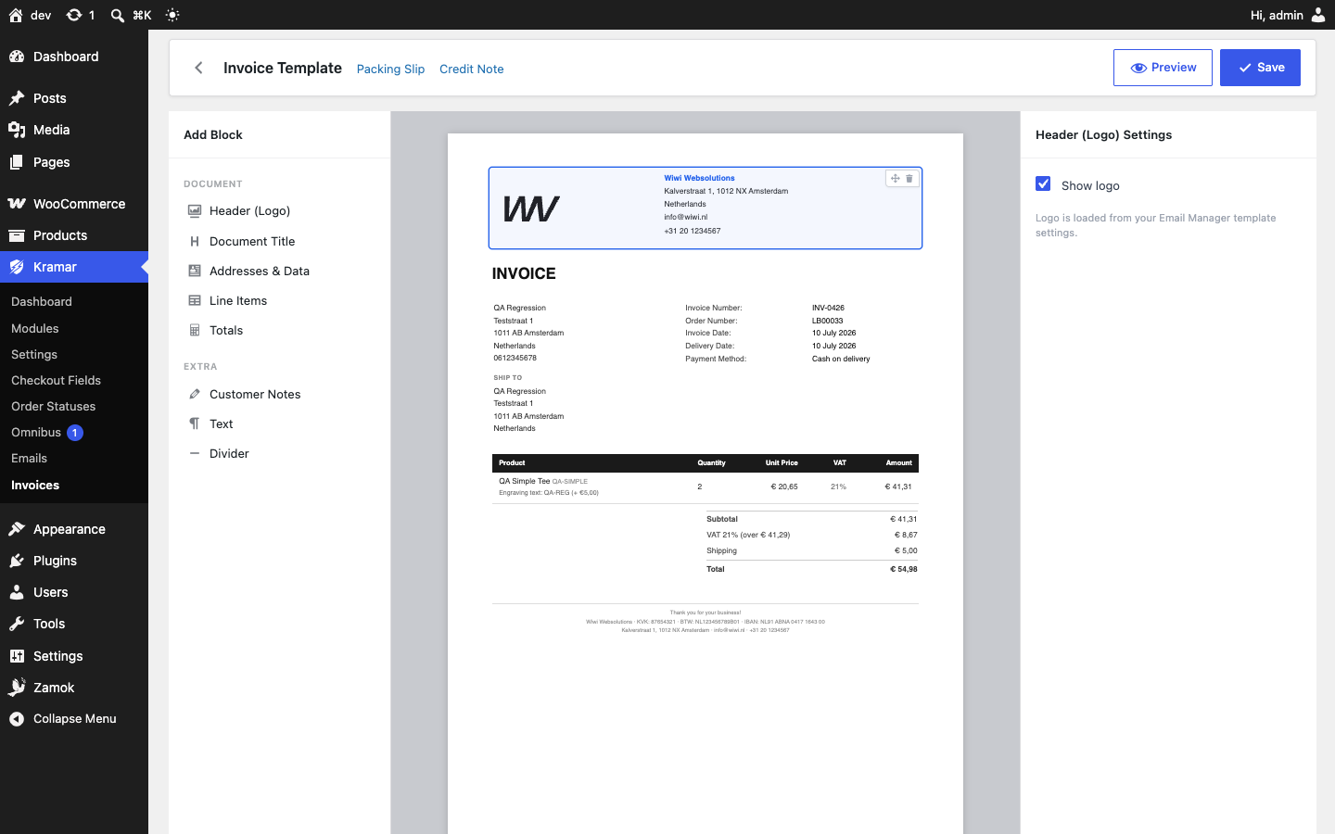Toggle the light/dark mode sun icon
This screenshot has height=834, width=1335.
click(172, 15)
